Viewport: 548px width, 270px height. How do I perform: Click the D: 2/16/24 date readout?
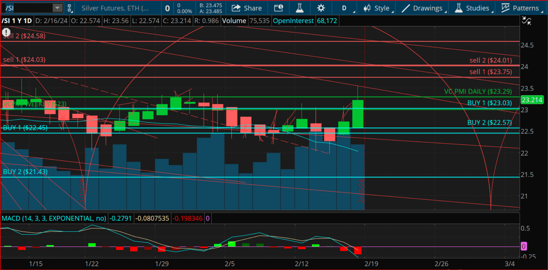tap(51, 21)
